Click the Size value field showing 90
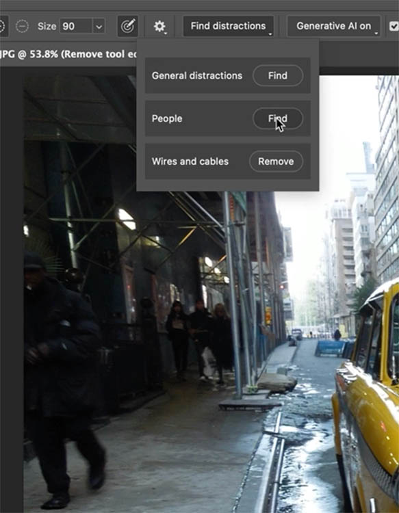The image size is (399, 513). tap(75, 26)
